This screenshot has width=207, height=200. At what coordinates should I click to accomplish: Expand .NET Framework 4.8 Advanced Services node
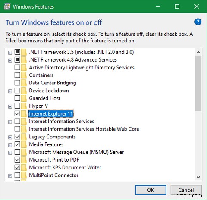tap(10, 60)
